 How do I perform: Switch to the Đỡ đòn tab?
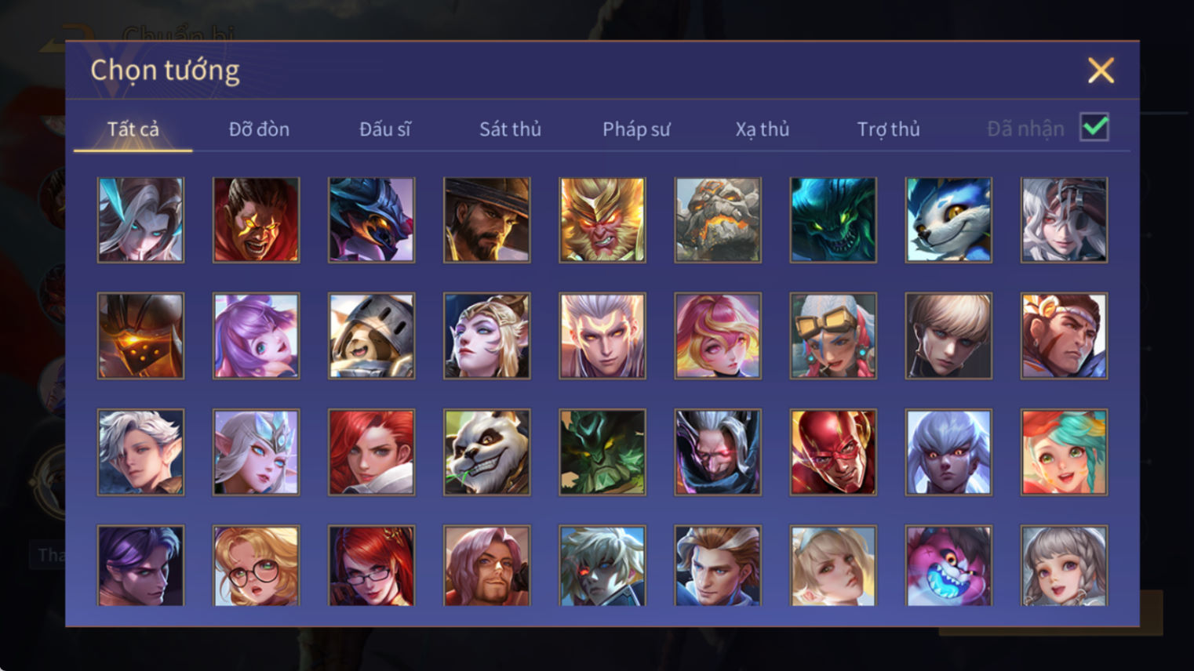coord(259,129)
